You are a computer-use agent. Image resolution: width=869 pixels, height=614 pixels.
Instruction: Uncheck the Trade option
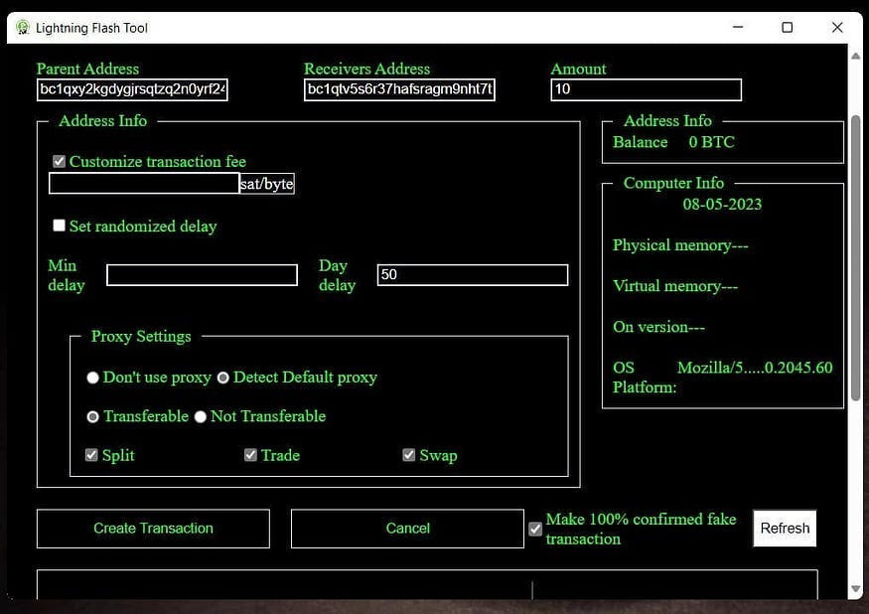coord(250,455)
